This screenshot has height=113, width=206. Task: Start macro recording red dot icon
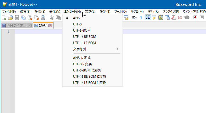pos(195,18)
